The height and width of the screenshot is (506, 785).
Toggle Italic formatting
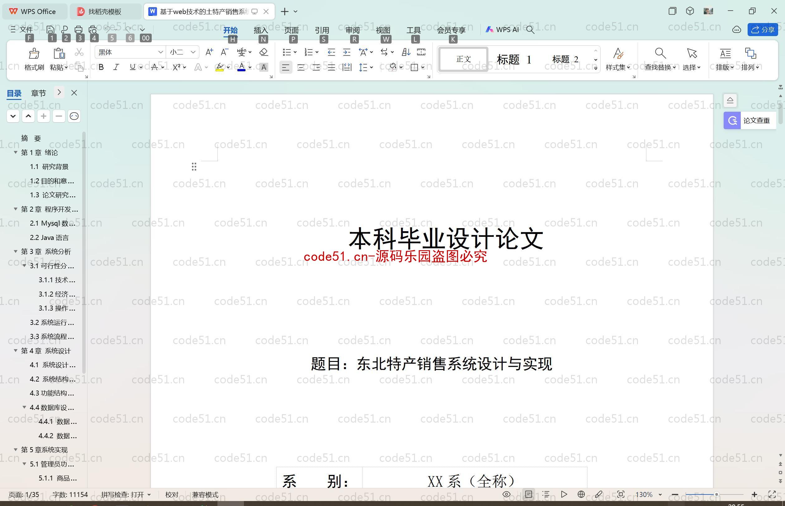[116, 67]
